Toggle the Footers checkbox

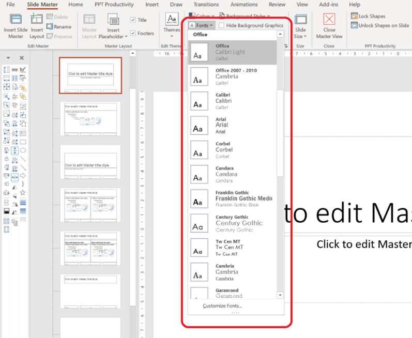133,34
